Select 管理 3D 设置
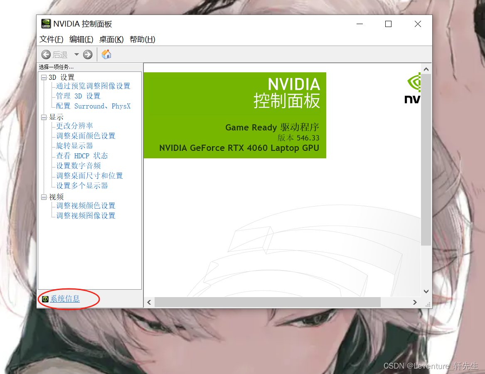The image size is (485, 374). pos(78,96)
